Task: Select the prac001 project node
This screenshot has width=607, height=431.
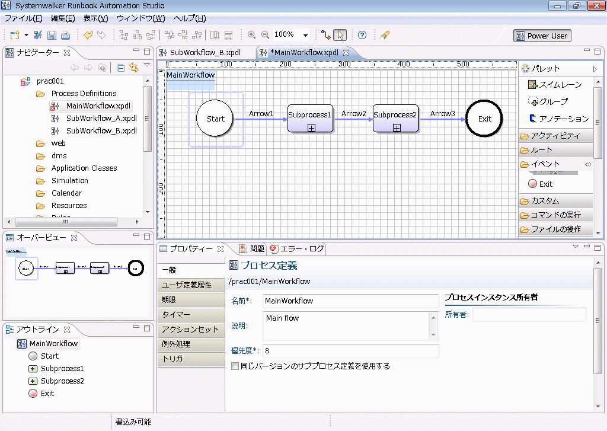Action: (50, 81)
